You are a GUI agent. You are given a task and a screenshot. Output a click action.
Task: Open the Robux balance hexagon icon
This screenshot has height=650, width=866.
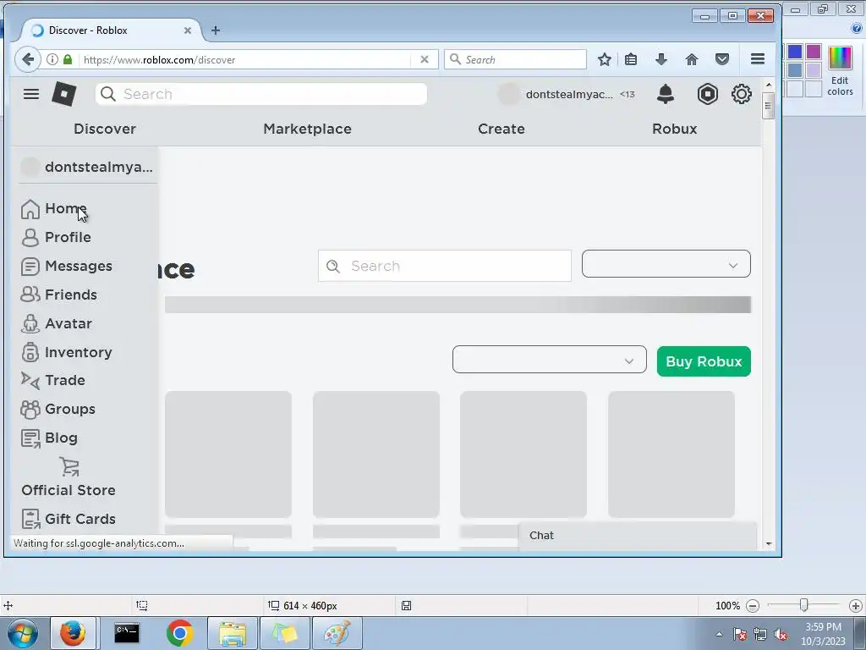click(708, 94)
